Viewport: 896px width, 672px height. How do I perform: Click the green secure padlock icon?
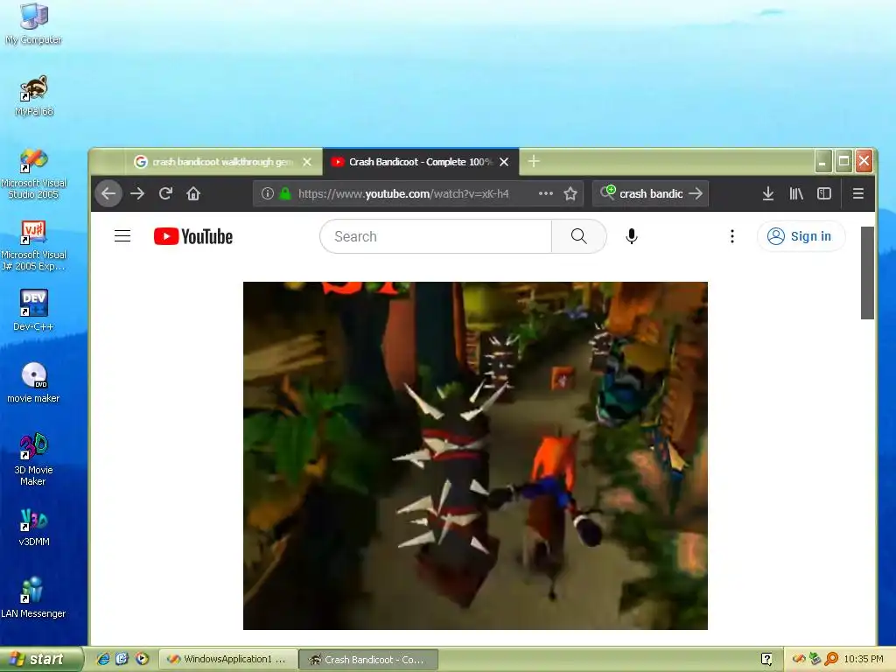tap(285, 193)
